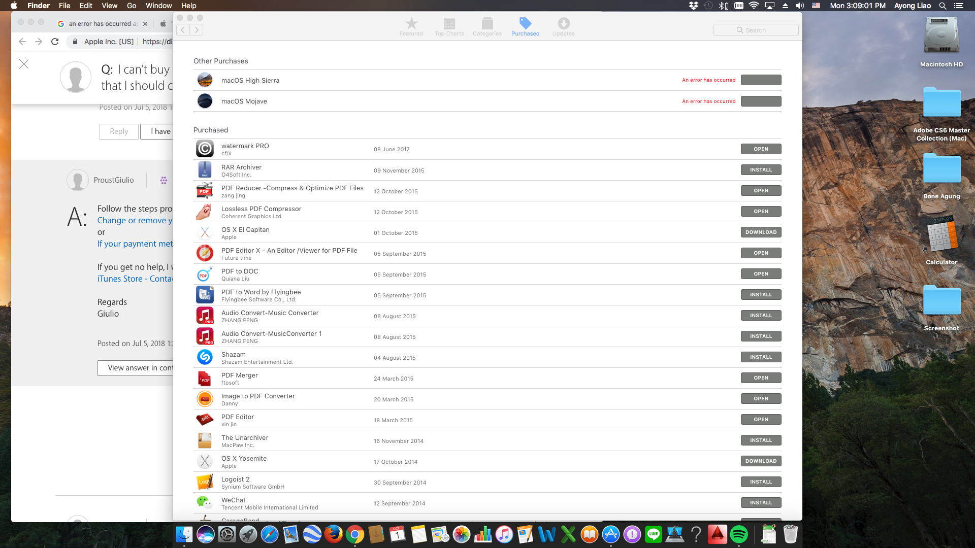The height and width of the screenshot is (548, 975).
Task: Open the Go menu
Action: tap(132, 6)
